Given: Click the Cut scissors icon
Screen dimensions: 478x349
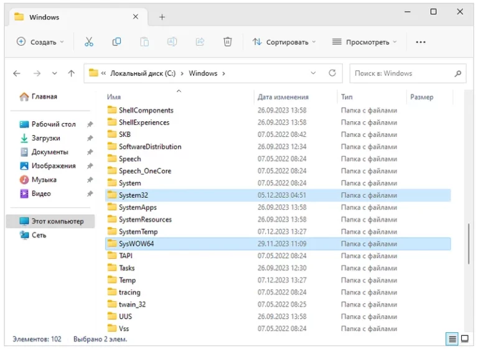Looking at the screenshot, I should (88, 42).
